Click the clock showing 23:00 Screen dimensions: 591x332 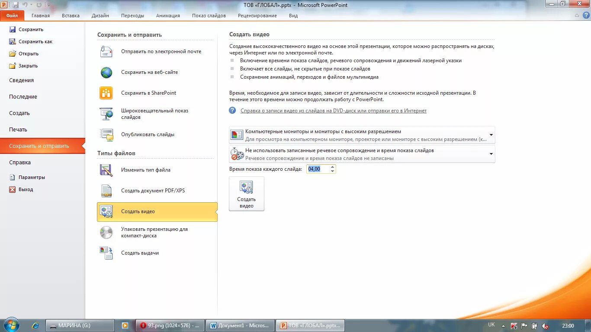(568, 326)
